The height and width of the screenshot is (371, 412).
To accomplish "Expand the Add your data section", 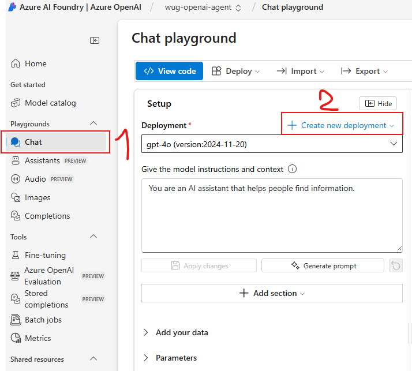I will (x=181, y=333).
